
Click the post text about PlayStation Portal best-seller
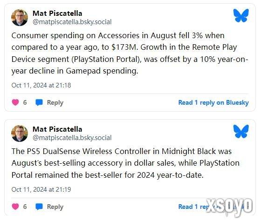point(125,163)
